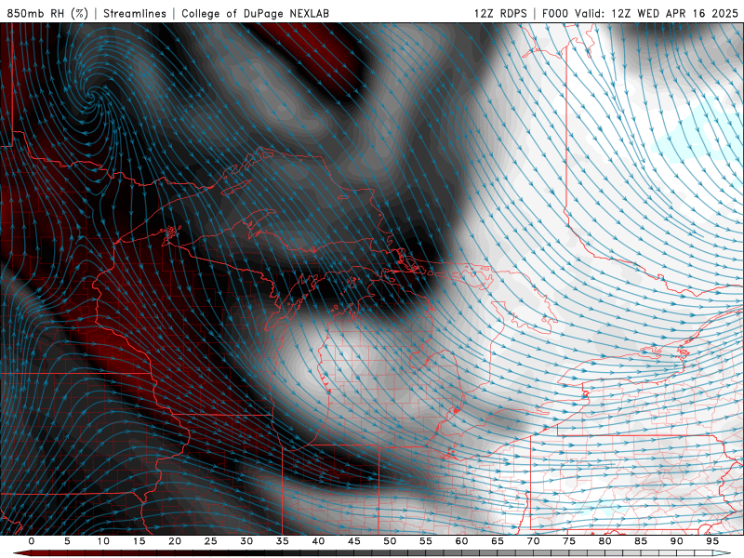Click the 'Streamlines' label in header
The image size is (744, 558).
click(x=135, y=13)
